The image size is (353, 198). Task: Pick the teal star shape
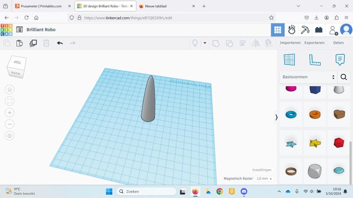point(291,144)
